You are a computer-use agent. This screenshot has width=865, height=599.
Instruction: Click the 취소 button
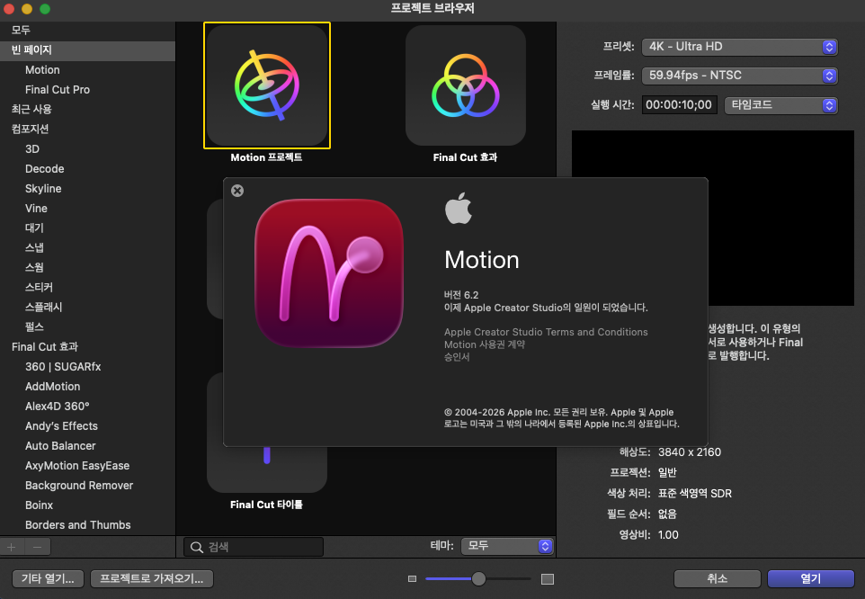717,579
